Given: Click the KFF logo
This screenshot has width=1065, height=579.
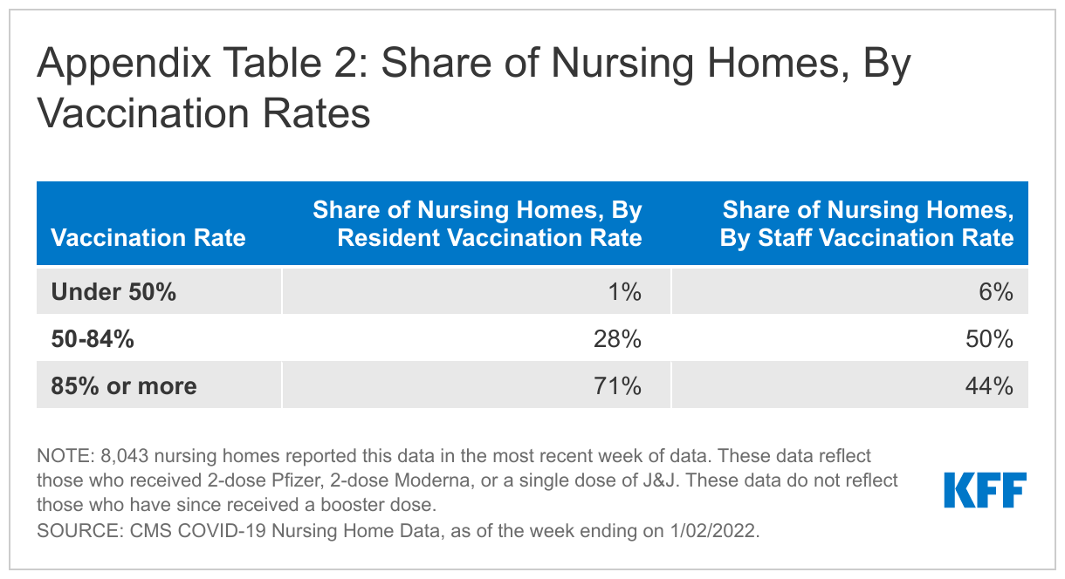Looking at the screenshot, I should click(985, 490).
